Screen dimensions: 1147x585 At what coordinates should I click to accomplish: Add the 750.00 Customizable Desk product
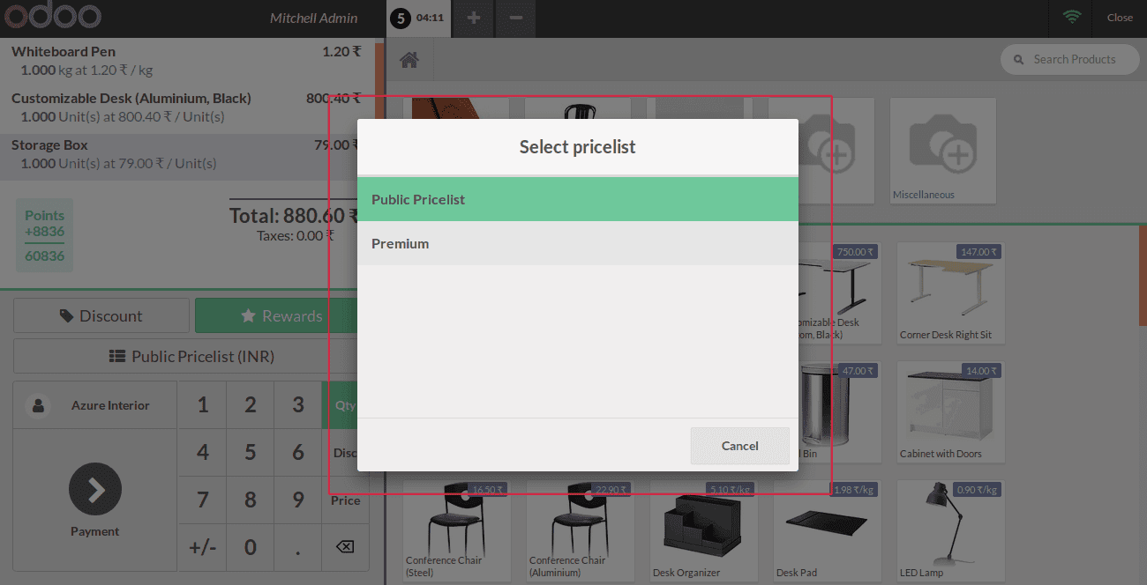tap(839, 293)
